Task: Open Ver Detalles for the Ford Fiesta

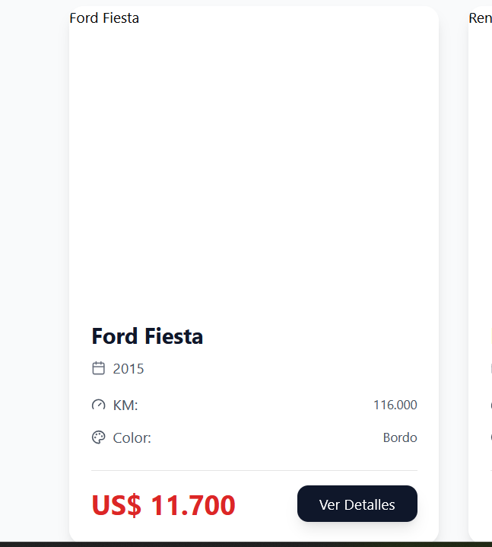Action: (x=357, y=504)
